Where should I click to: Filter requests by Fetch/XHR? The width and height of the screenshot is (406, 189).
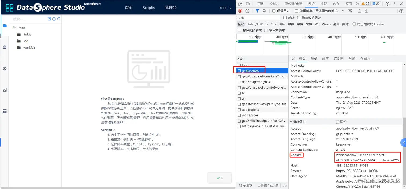click(255, 24)
